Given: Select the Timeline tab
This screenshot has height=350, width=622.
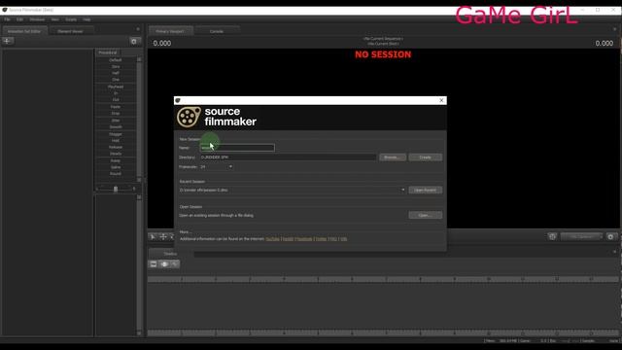Looking at the screenshot, I should 170,254.
